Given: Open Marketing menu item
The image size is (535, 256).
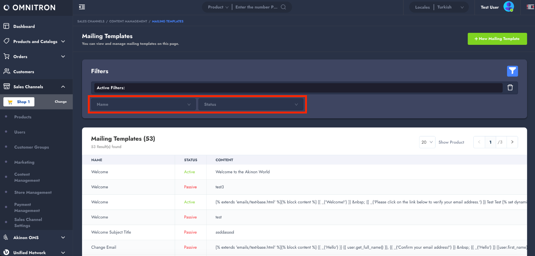Looking at the screenshot, I should (24, 162).
